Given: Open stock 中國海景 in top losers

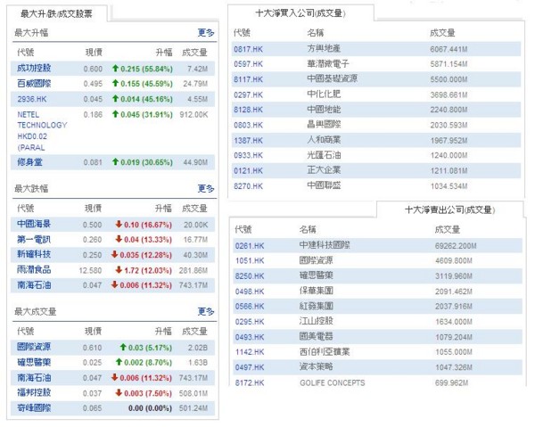Looking at the screenshot, I should point(34,224).
